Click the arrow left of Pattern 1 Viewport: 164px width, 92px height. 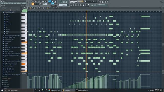point(58,5)
